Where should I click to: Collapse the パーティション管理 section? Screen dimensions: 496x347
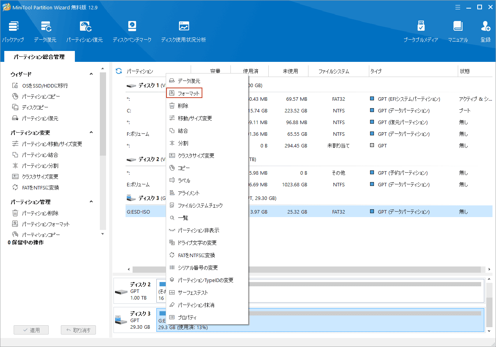[91, 202]
